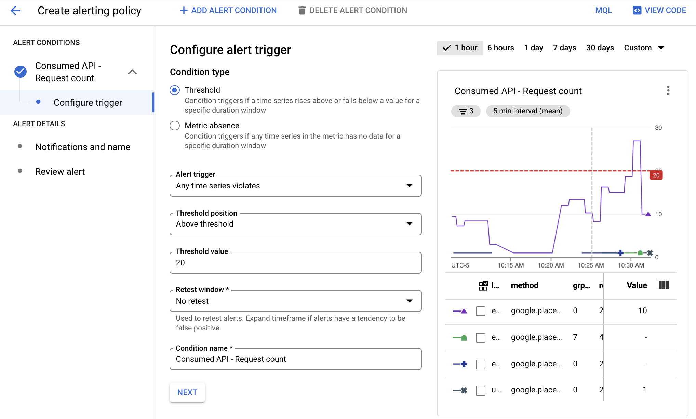Viewport: 696px width, 419px height.
Task: Select the Metric absence radio button
Action: [x=175, y=126]
